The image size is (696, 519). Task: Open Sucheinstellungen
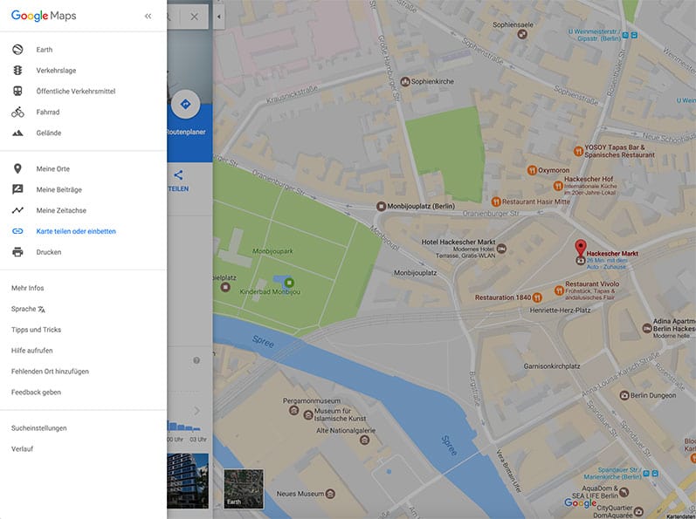pos(38,428)
